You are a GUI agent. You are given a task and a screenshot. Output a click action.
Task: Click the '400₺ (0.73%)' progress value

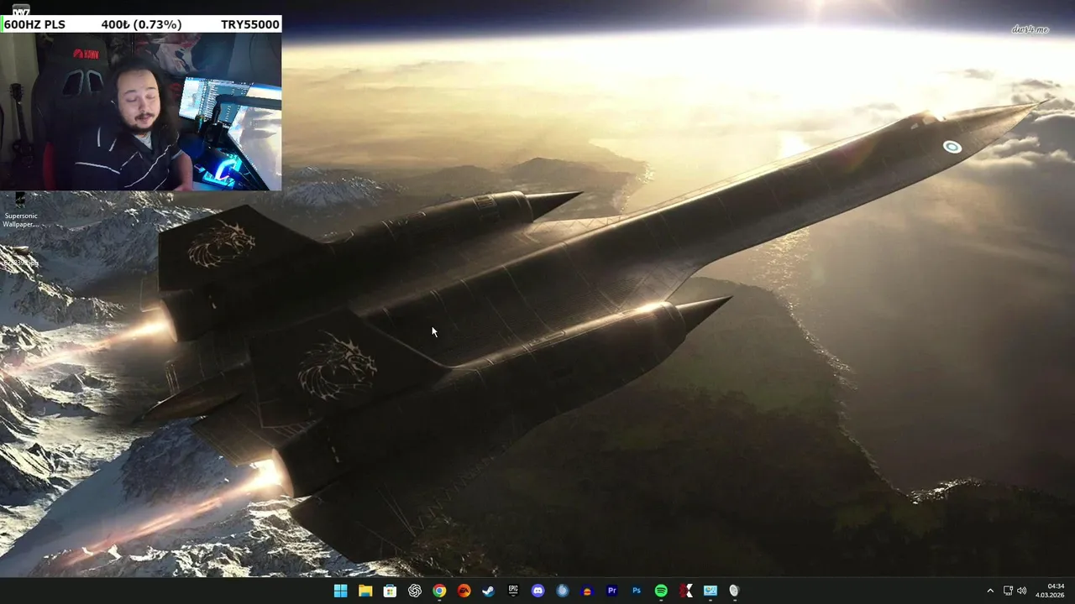click(x=141, y=24)
